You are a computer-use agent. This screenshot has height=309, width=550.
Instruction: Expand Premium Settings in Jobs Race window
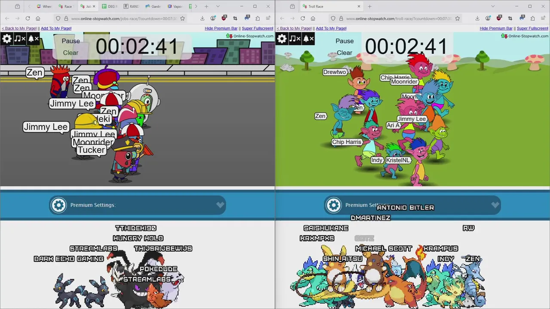(x=137, y=205)
